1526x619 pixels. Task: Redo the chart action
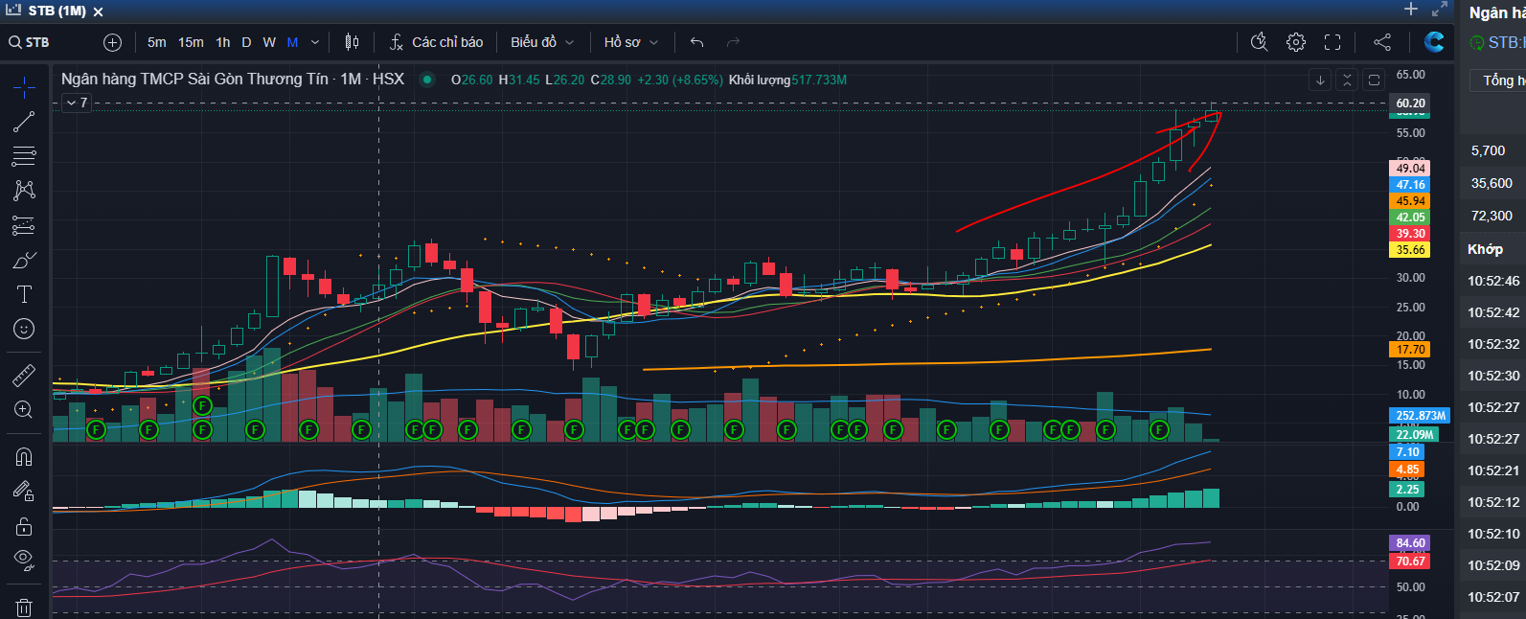coord(733,42)
